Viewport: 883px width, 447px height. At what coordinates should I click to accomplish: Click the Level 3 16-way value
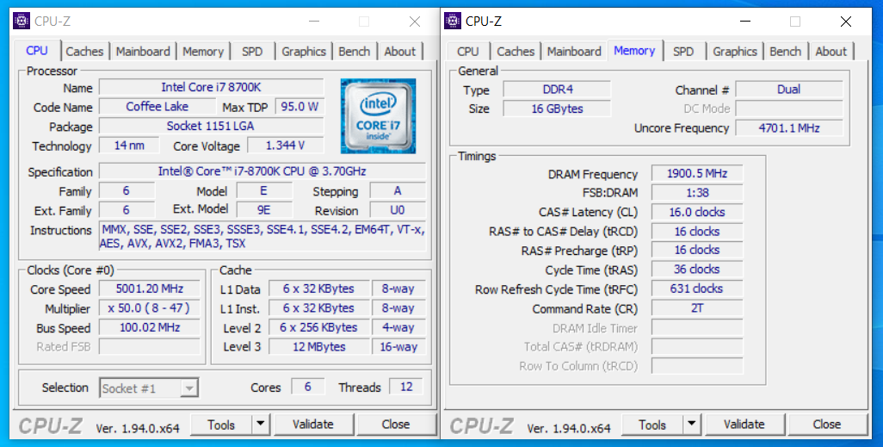click(x=398, y=347)
